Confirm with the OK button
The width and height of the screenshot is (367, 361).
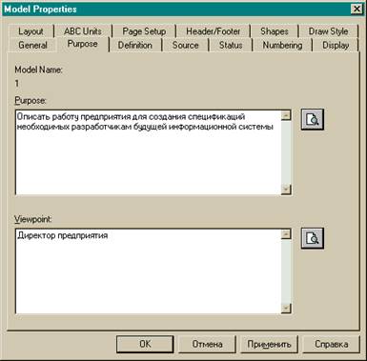145,344
